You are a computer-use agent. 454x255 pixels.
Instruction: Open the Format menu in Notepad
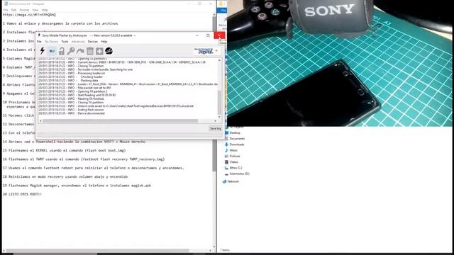(x=24, y=10)
